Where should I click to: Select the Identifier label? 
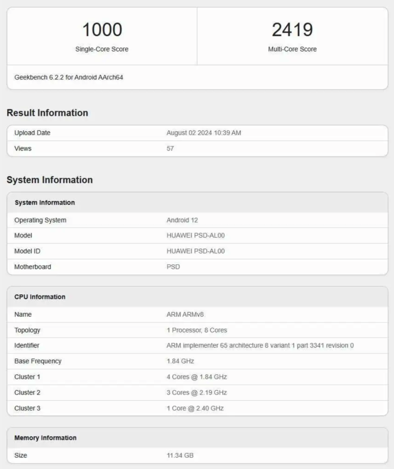coord(27,345)
